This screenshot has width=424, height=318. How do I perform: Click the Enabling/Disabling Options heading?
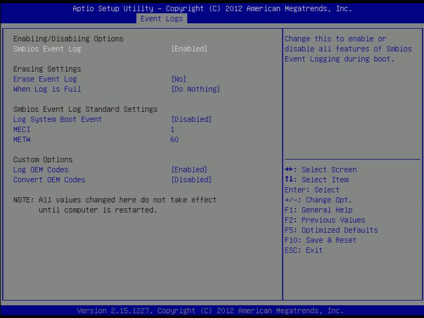click(68, 39)
